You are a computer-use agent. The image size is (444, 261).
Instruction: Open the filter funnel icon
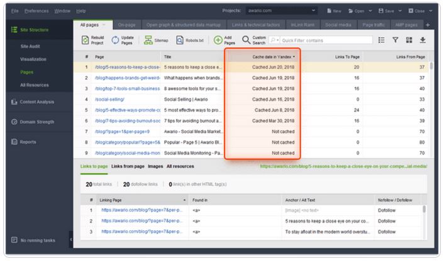(x=396, y=40)
